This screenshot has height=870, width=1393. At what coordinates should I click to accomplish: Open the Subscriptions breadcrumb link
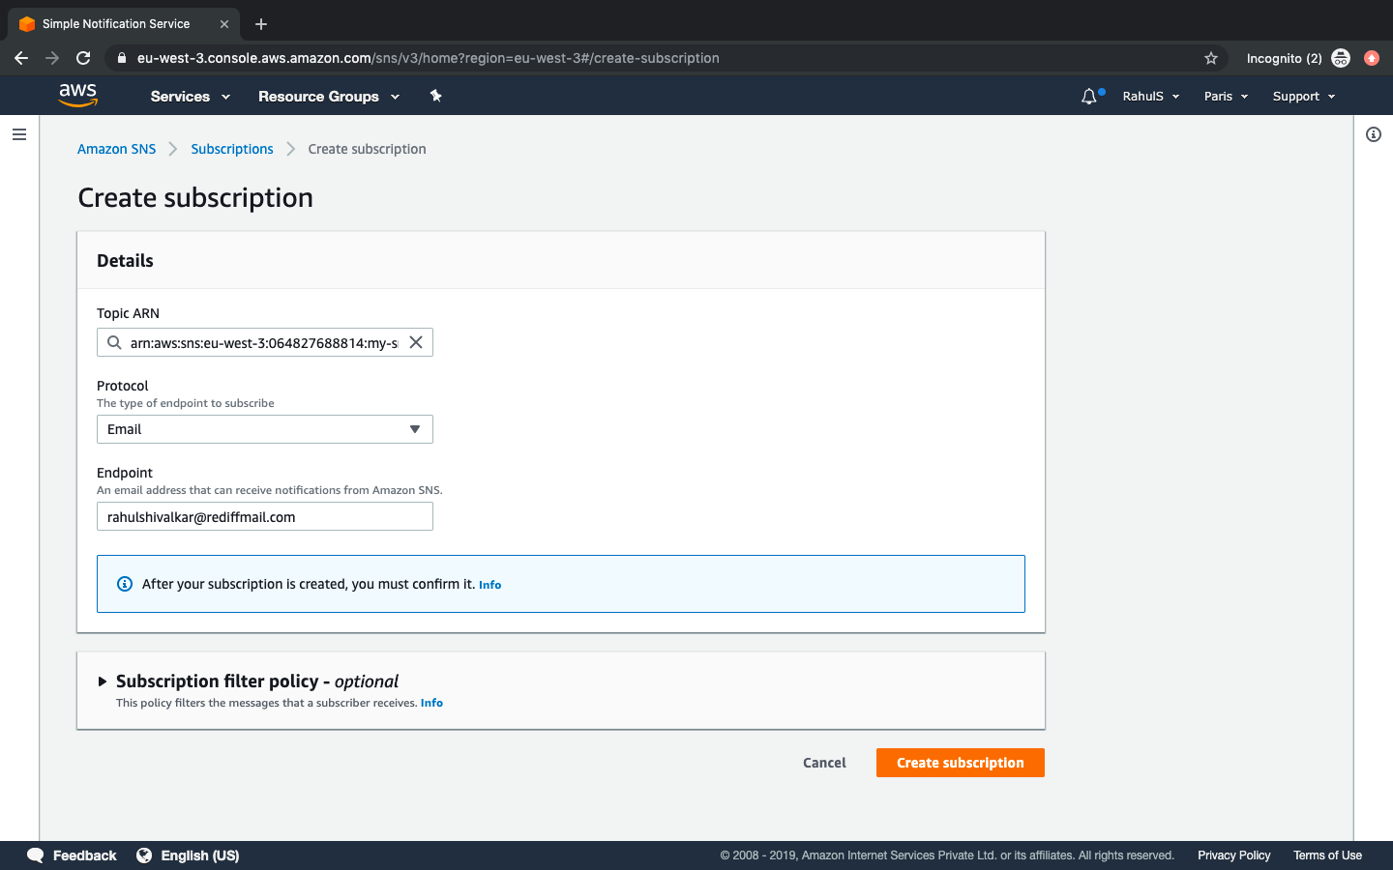(x=231, y=149)
